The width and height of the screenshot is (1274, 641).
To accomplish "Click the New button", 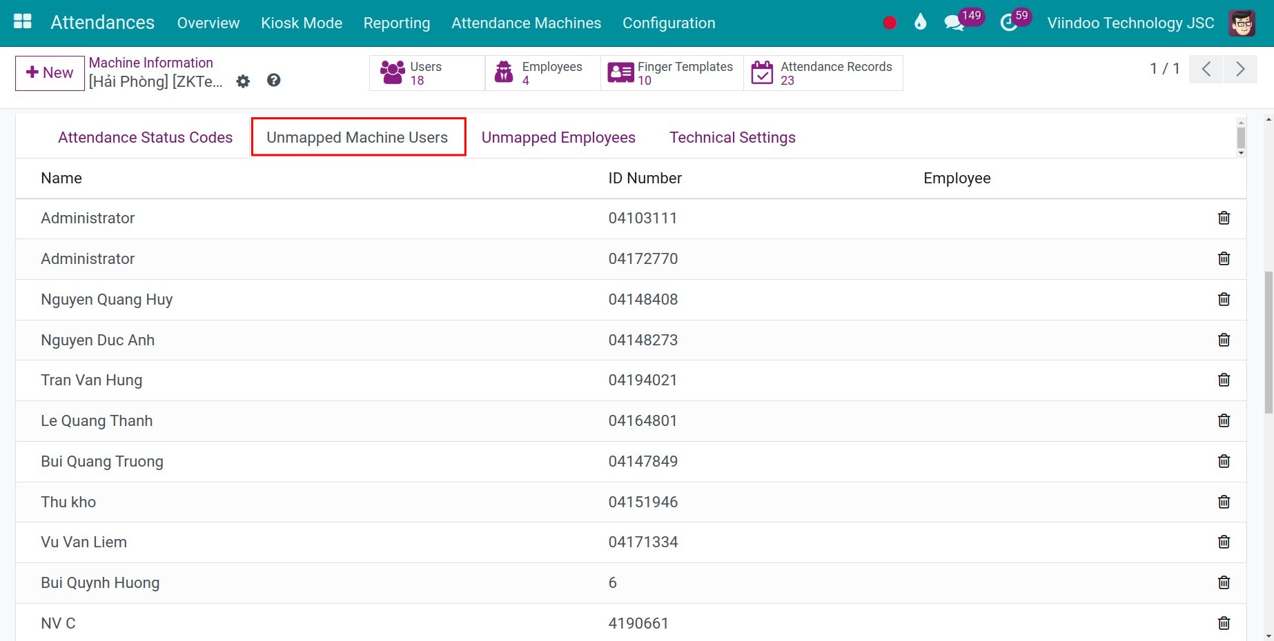I will pos(50,73).
